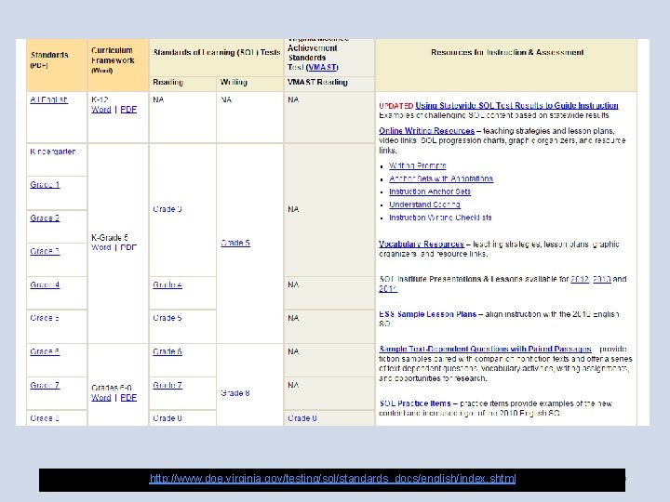
Task: Open the Instruction Anchor Sets link
Action: pos(430,192)
